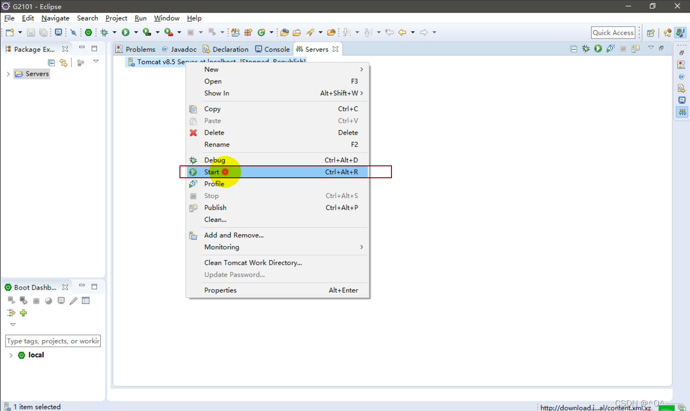
Task: Click the Save All toolbar icon
Action: click(43, 33)
